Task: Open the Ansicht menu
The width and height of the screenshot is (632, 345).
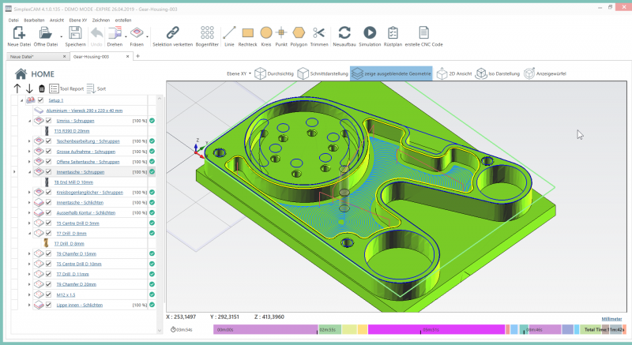Action: (x=57, y=20)
